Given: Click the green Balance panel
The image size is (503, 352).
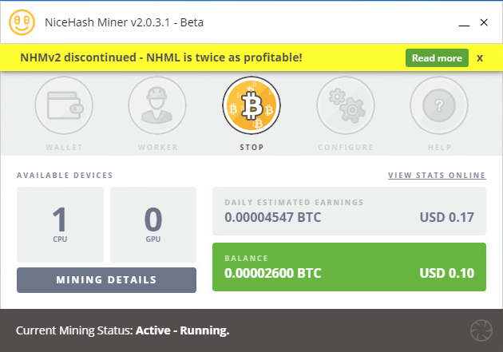Looking at the screenshot, I should [349, 267].
